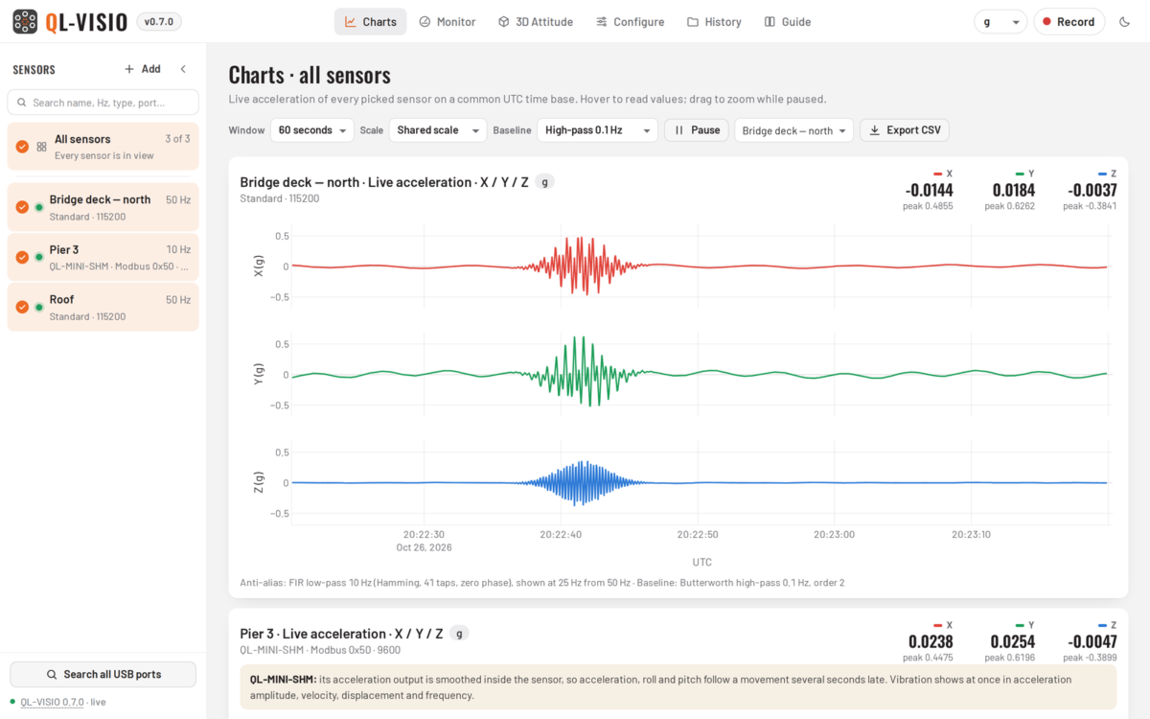Switch to the Charts tab

pyautogui.click(x=370, y=22)
